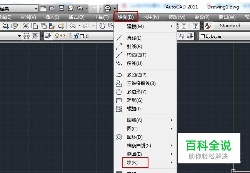This screenshot has width=250, height=173.
Task: Click the Match Properties brush icon
Action: (x=52, y=26)
